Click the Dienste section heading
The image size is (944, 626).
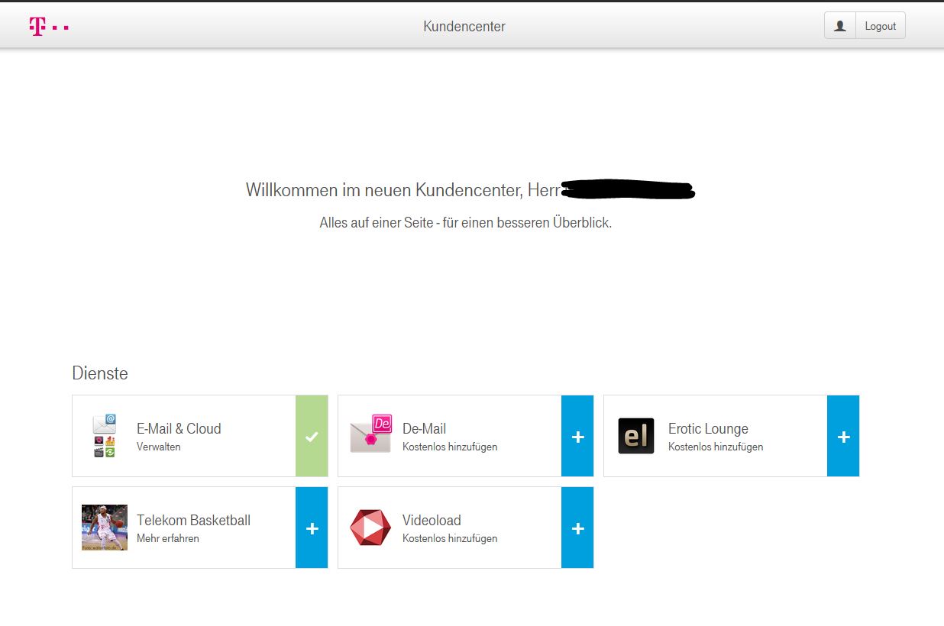(100, 373)
